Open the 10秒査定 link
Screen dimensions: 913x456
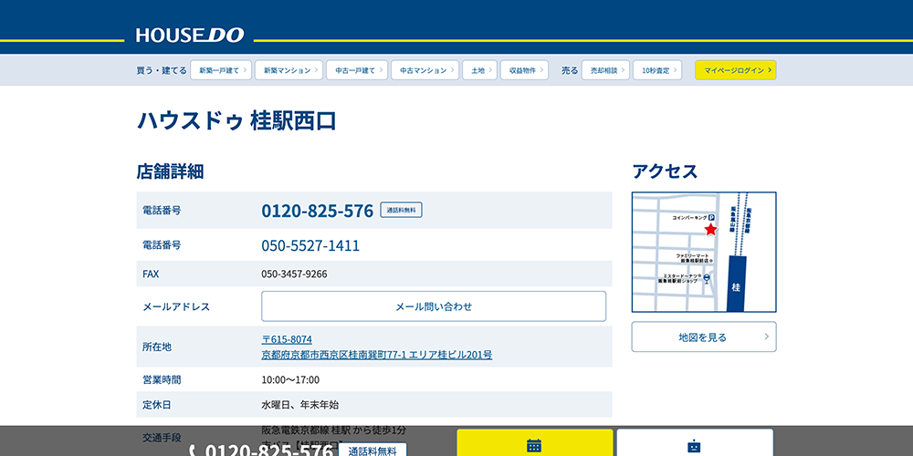point(657,70)
